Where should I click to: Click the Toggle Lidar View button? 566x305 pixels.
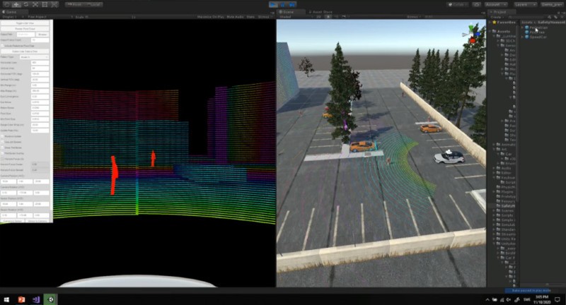click(25, 23)
